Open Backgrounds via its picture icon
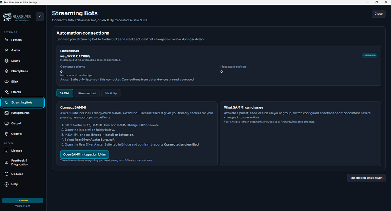391x211 pixels. tap(6, 113)
